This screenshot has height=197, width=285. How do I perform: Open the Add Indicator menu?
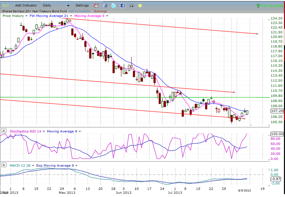click(27, 6)
